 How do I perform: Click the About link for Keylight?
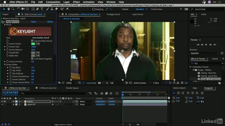50,22
